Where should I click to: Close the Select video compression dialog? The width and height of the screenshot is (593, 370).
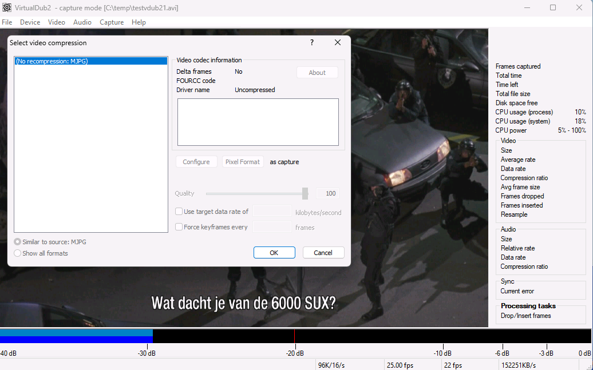point(338,42)
